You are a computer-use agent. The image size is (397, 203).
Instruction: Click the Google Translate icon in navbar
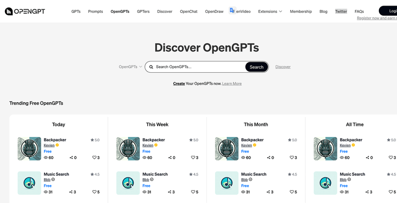tap(232, 11)
